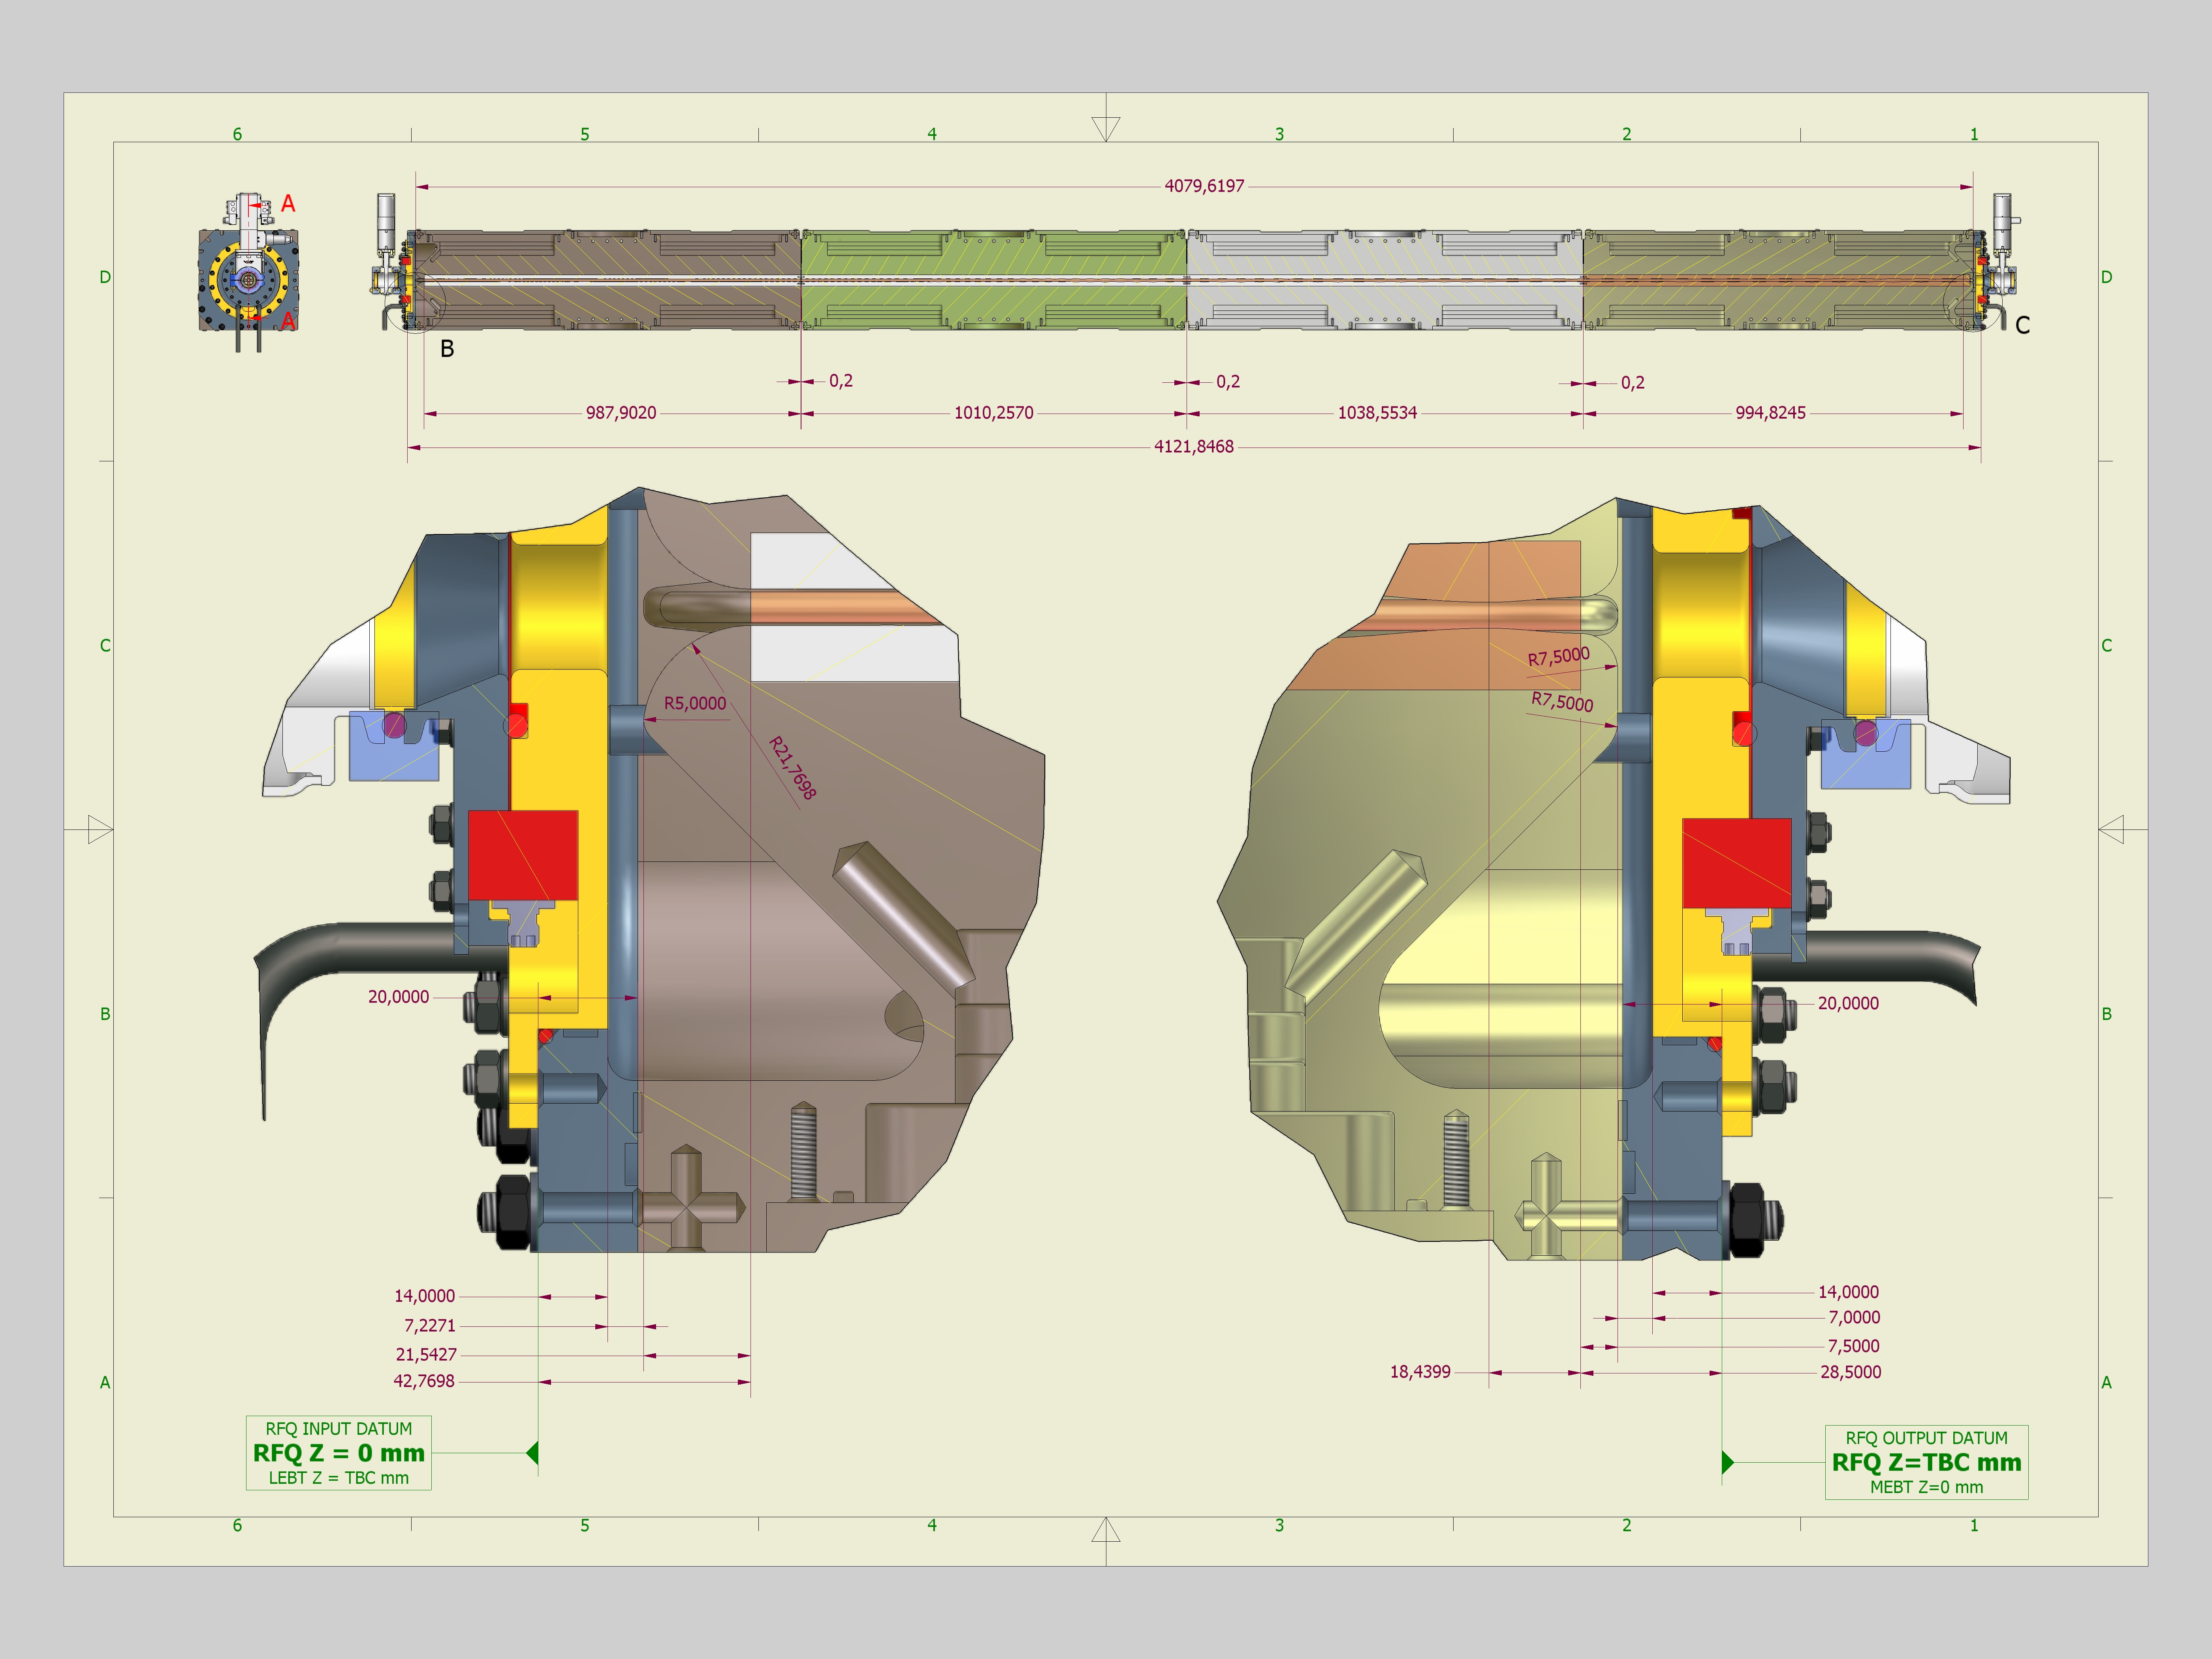Select the detail callout letter C

(2022, 325)
